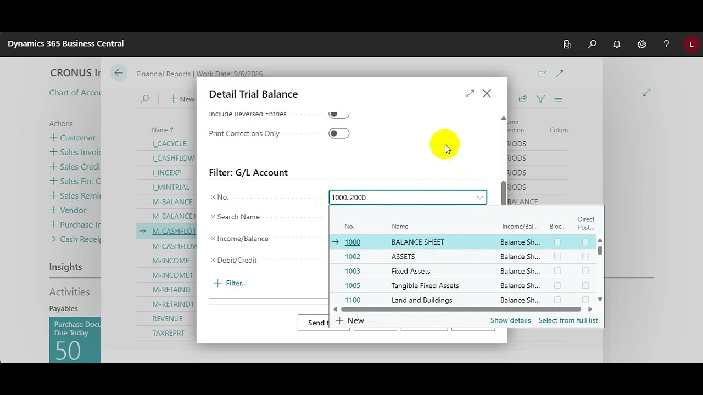The height and width of the screenshot is (395, 703).
Task: Check Blocked box for account 1000
Action: tap(557, 242)
